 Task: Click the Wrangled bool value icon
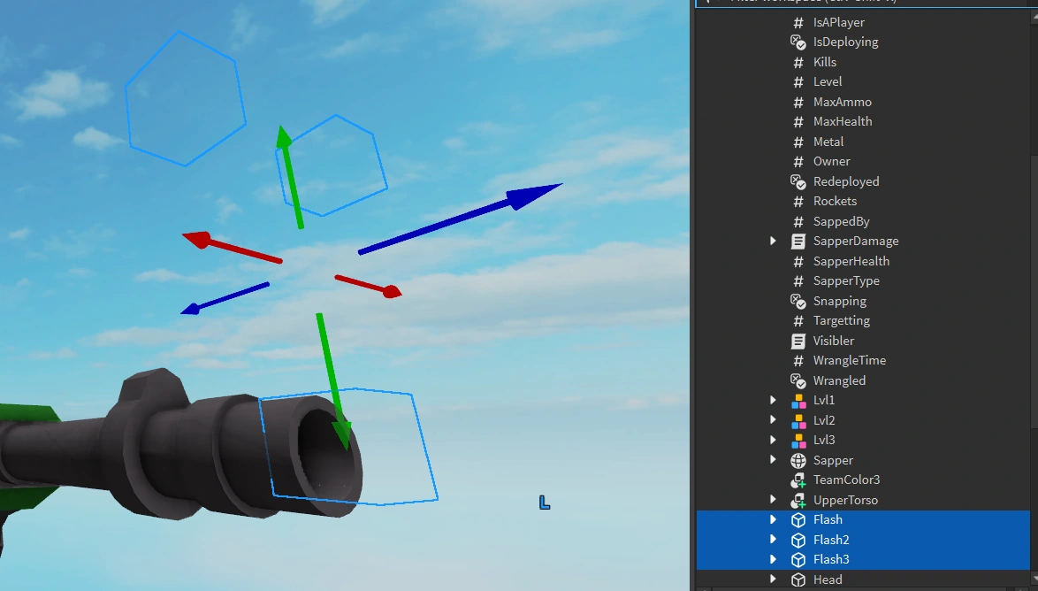[x=798, y=380]
